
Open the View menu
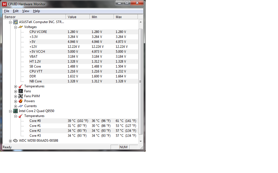pyautogui.click(x=26, y=11)
